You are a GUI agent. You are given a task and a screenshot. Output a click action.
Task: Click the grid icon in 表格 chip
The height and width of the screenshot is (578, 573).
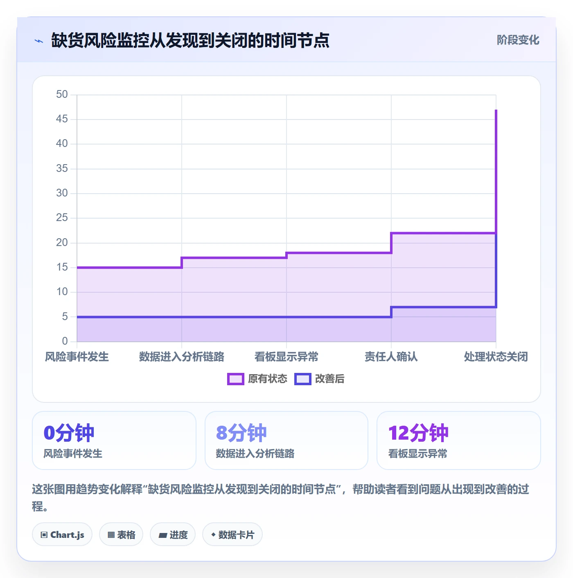pos(111,535)
